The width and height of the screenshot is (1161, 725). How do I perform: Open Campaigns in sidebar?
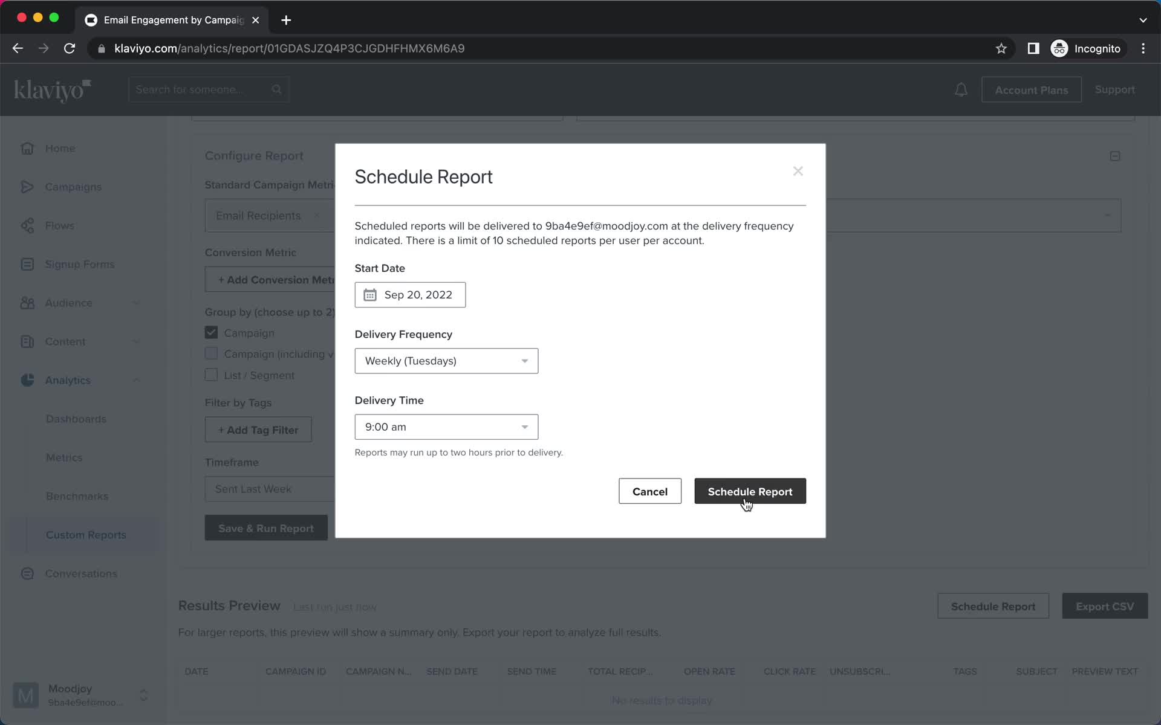point(73,187)
